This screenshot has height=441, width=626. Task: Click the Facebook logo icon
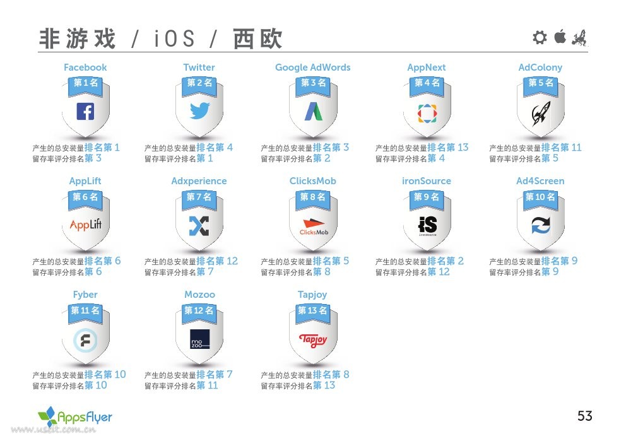[85, 111]
